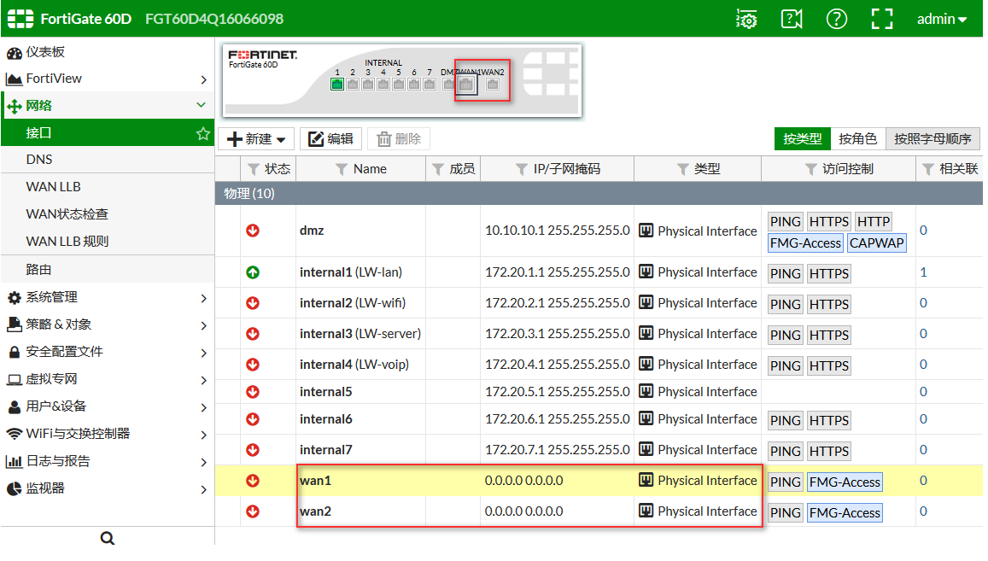The width and height of the screenshot is (988, 561).
Task: Click the FortiGate logo icon
Action: 20,19
